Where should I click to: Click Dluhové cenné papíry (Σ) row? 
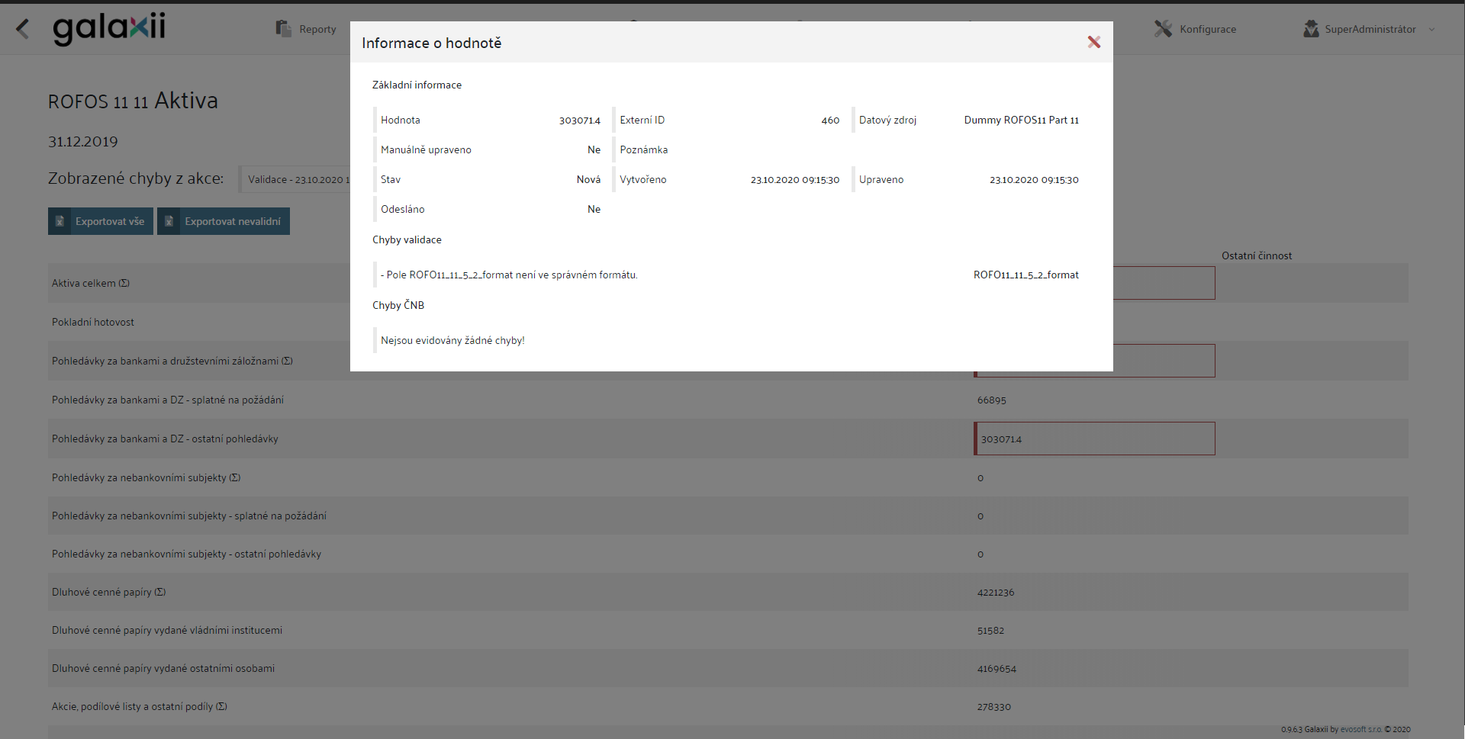tap(109, 592)
